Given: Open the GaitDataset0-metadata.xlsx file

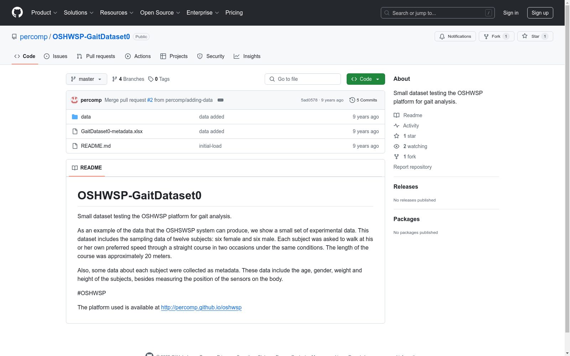Looking at the screenshot, I should pos(112,131).
